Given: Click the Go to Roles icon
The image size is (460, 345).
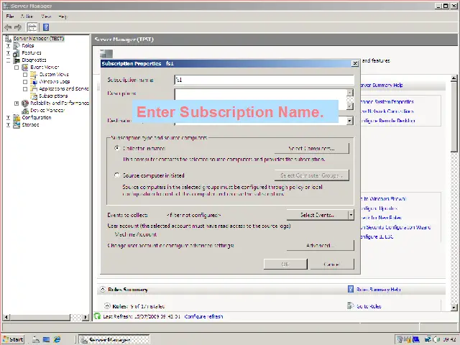Looking at the screenshot, I should coord(351,306).
